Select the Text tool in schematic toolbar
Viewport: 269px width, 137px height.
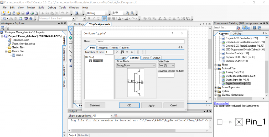[x=70, y=61]
